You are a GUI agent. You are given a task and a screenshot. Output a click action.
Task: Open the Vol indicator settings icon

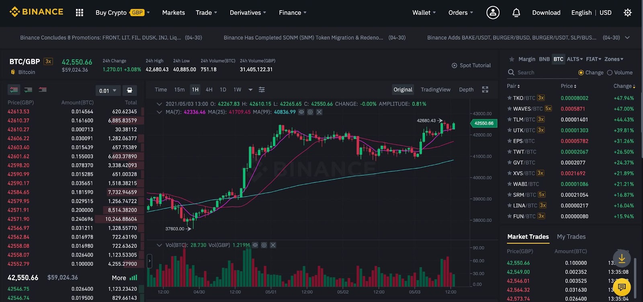click(x=264, y=245)
